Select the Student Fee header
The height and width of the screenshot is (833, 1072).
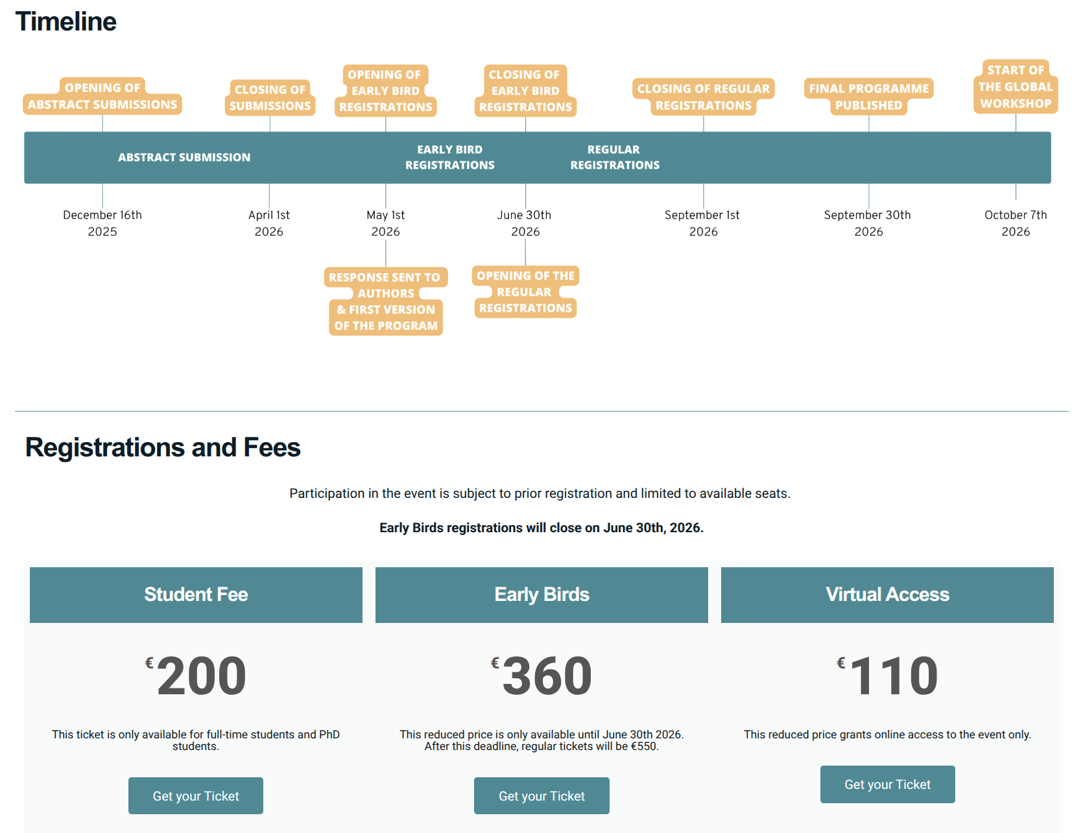click(x=196, y=594)
